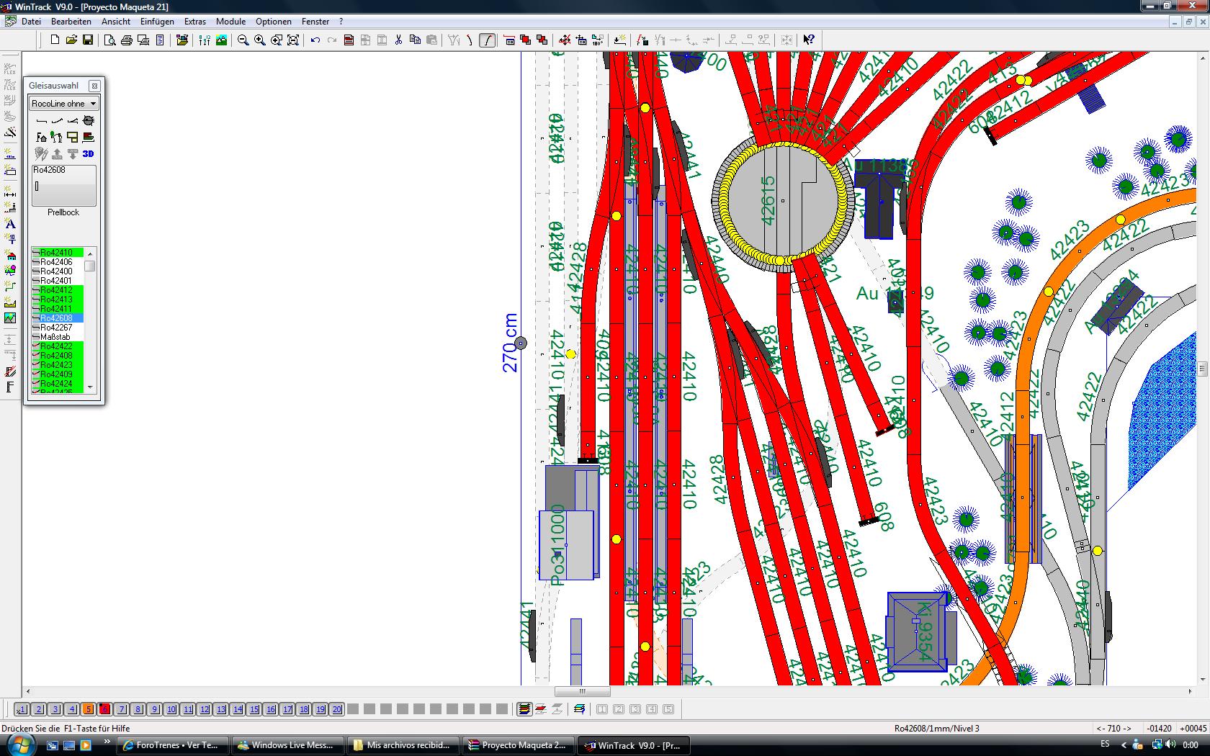
Task: Toggle the curve drawing mode toolbar button
Action: (x=488, y=40)
